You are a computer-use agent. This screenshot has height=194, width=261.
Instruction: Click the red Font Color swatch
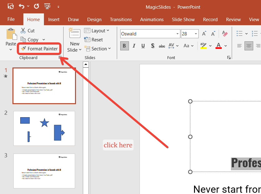219,46
